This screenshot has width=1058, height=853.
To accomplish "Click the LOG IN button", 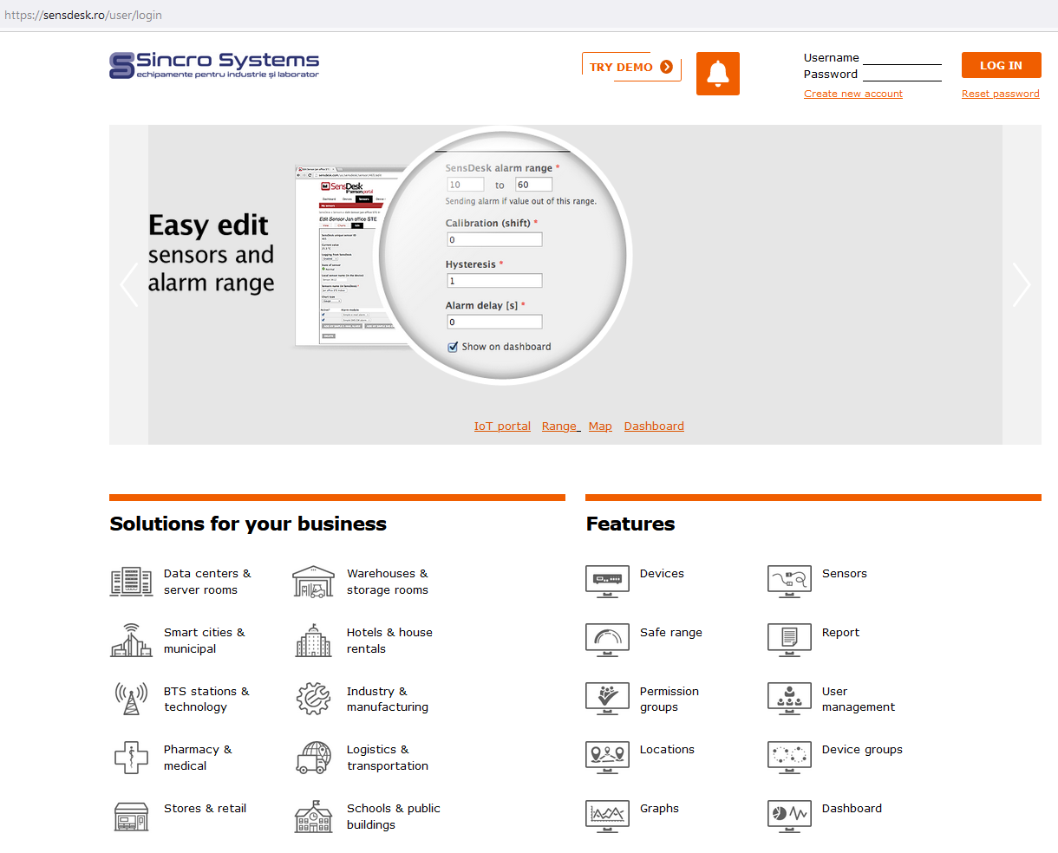I will (x=1001, y=65).
